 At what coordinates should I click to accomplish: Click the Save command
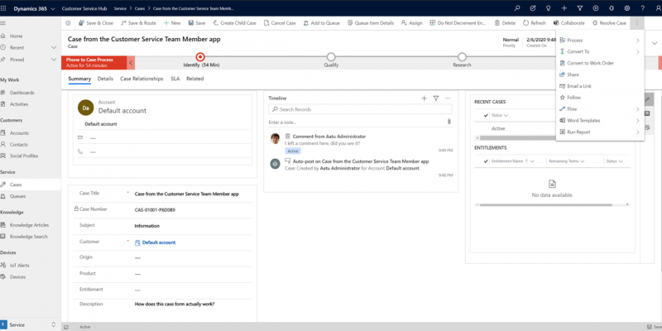[x=197, y=23]
